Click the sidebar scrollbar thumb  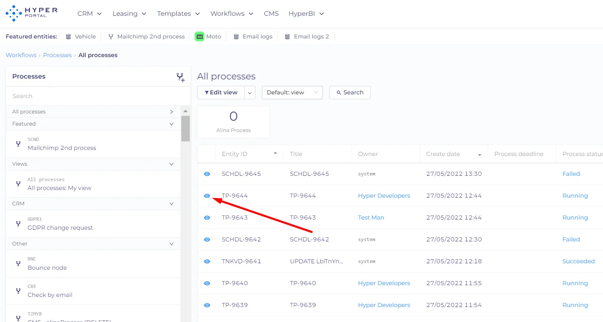(x=185, y=128)
